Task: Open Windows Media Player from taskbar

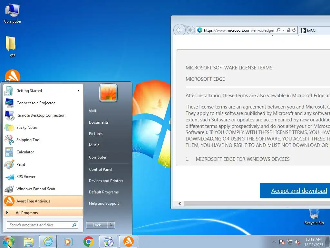Action: pos(68,242)
